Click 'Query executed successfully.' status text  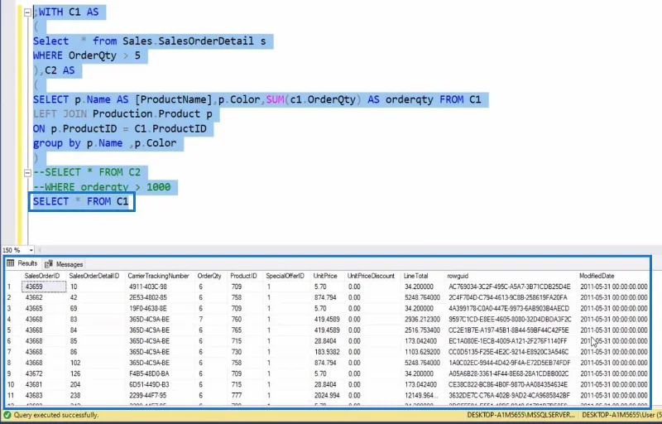[56, 416]
